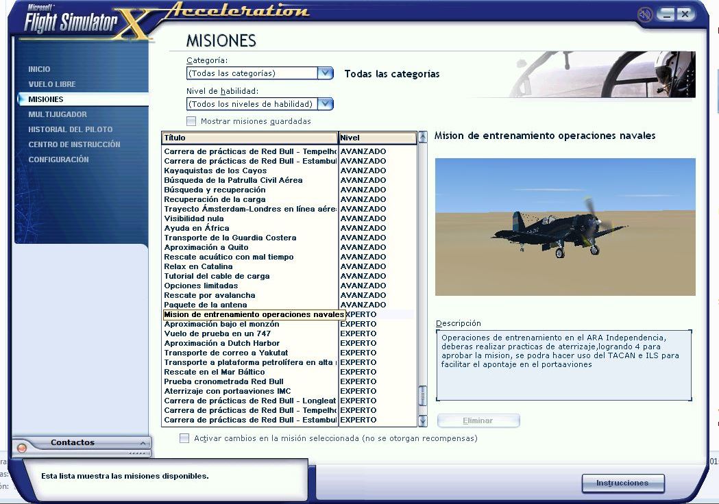Mute sound with the speaker icon
This screenshot has height=504, width=719.
point(645,15)
